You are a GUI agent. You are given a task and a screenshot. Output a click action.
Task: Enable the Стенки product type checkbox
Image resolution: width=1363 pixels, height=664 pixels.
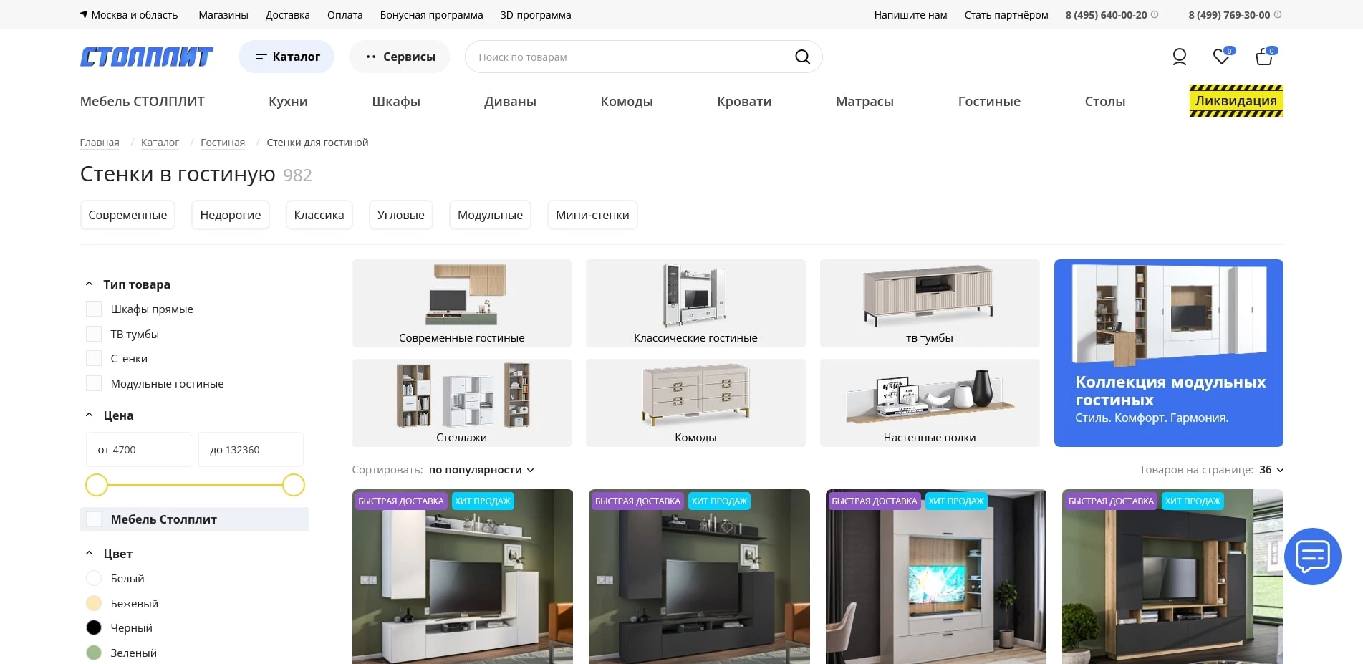click(x=94, y=358)
